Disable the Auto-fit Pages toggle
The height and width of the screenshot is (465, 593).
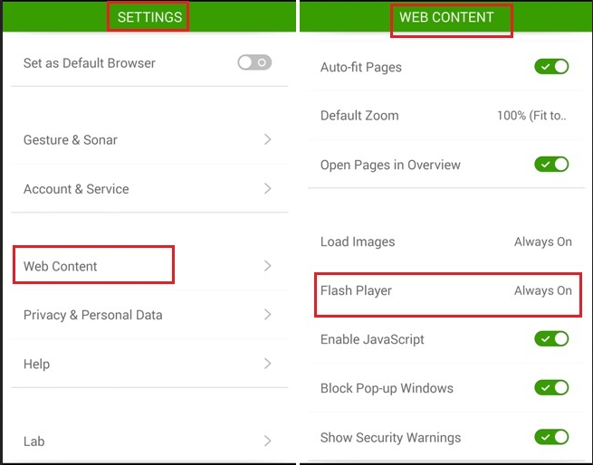[x=550, y=67]
